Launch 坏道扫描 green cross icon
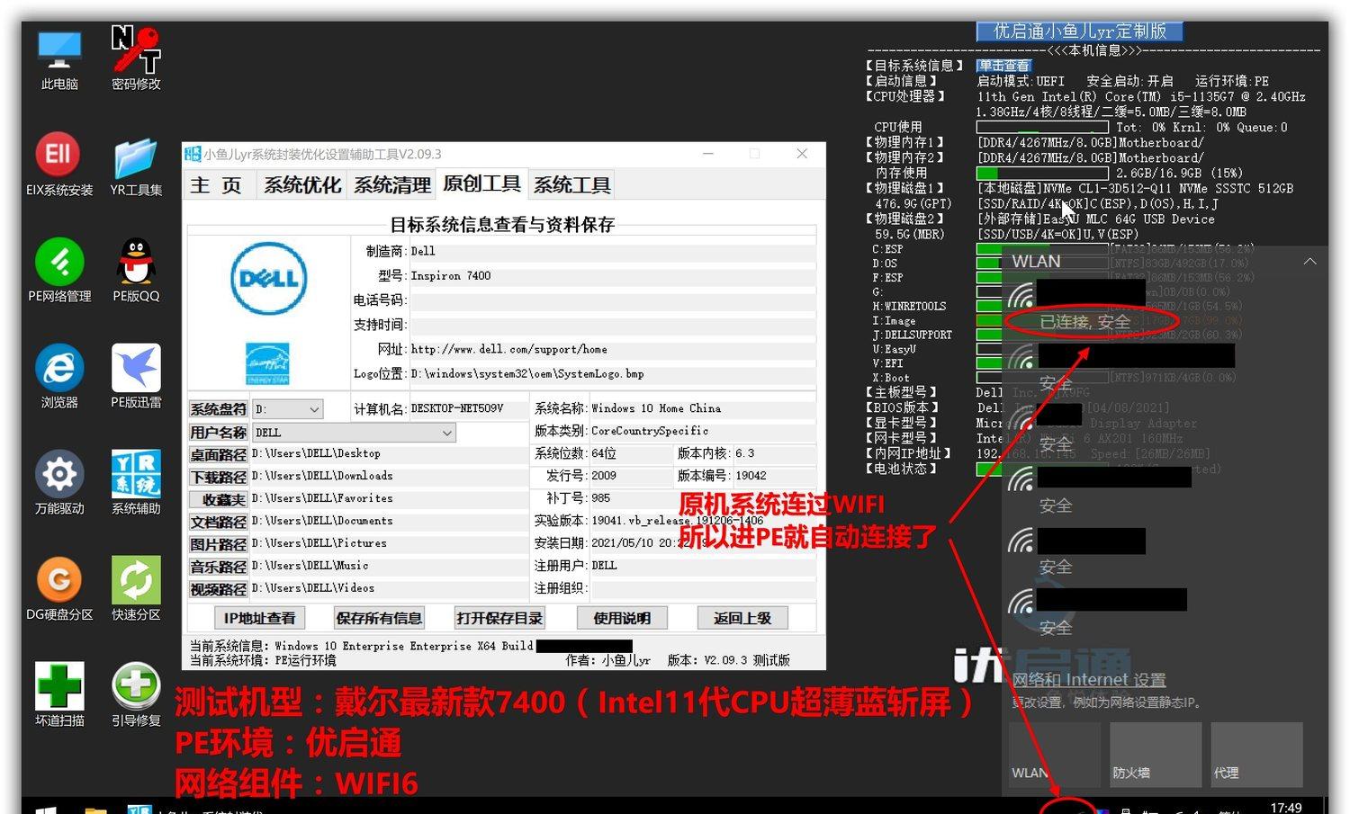Screen dimensions: 1350x814 (x=59, y=696)
